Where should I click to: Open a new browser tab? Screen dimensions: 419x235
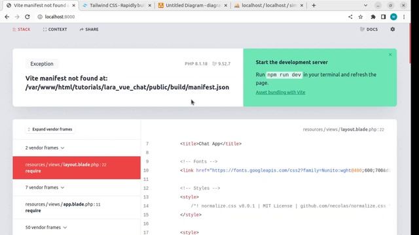click(x=314, y=5)
